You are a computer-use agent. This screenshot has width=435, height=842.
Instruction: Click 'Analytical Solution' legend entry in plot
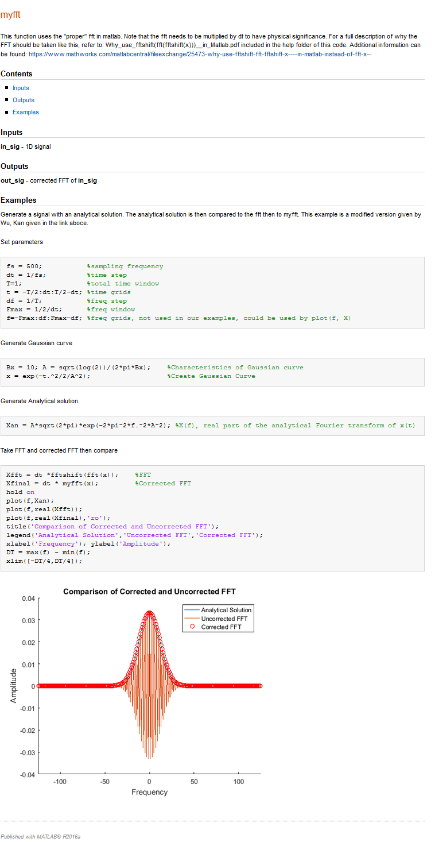tap(226, 610)
